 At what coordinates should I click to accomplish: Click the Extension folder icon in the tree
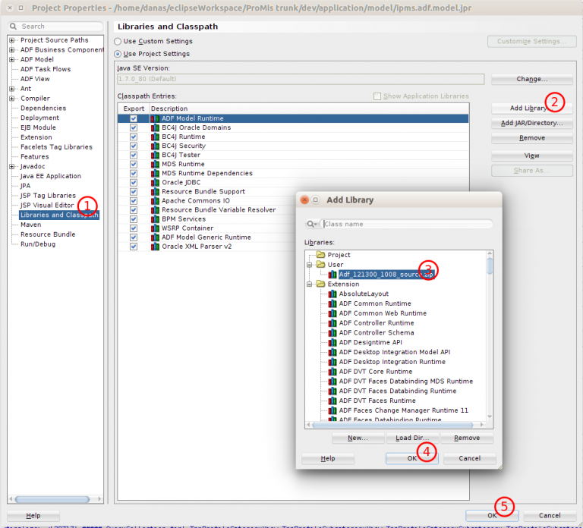(x=321, y=284)
